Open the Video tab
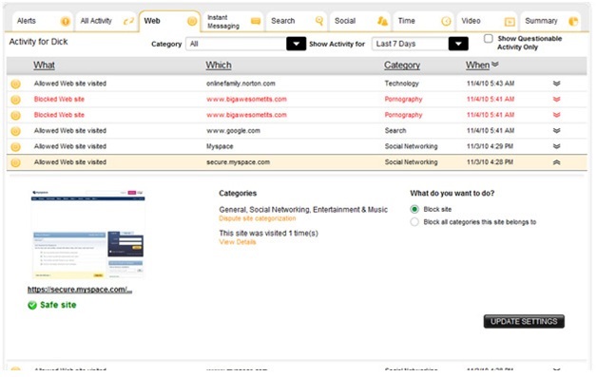This screenshot has height=377, width=597. 488,21
